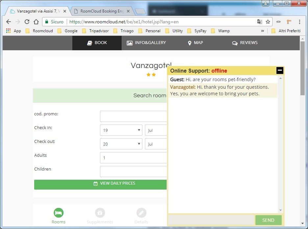308x229 pixels.
Task: Open the INFO&GALLERY navigation tab
Action: point(146,43)
